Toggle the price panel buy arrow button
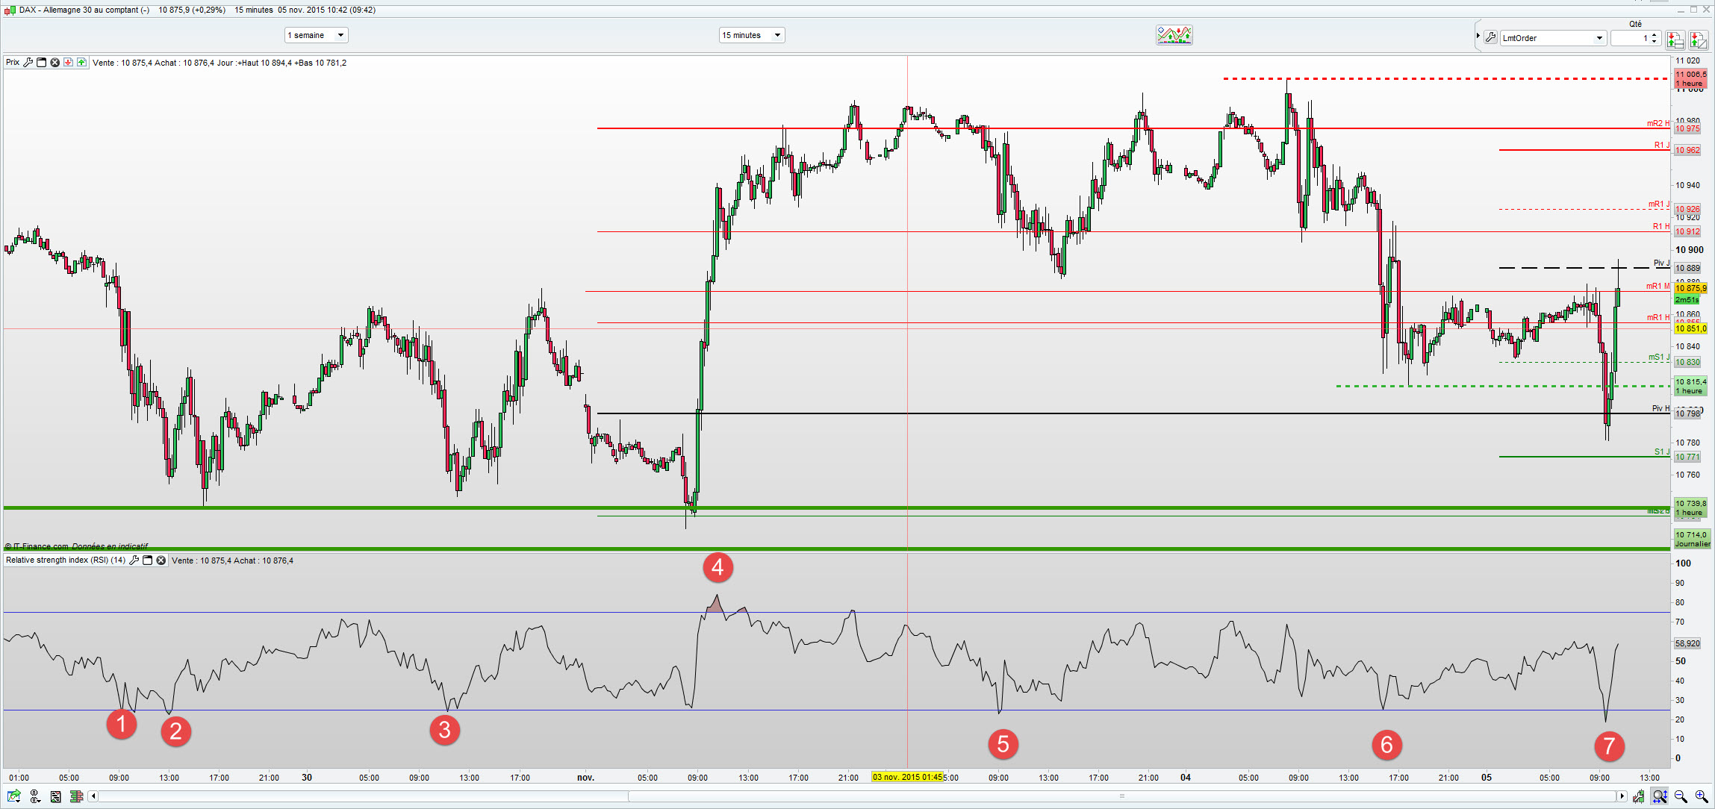This screenshot has height=809, width=1715. coord(81,63)
